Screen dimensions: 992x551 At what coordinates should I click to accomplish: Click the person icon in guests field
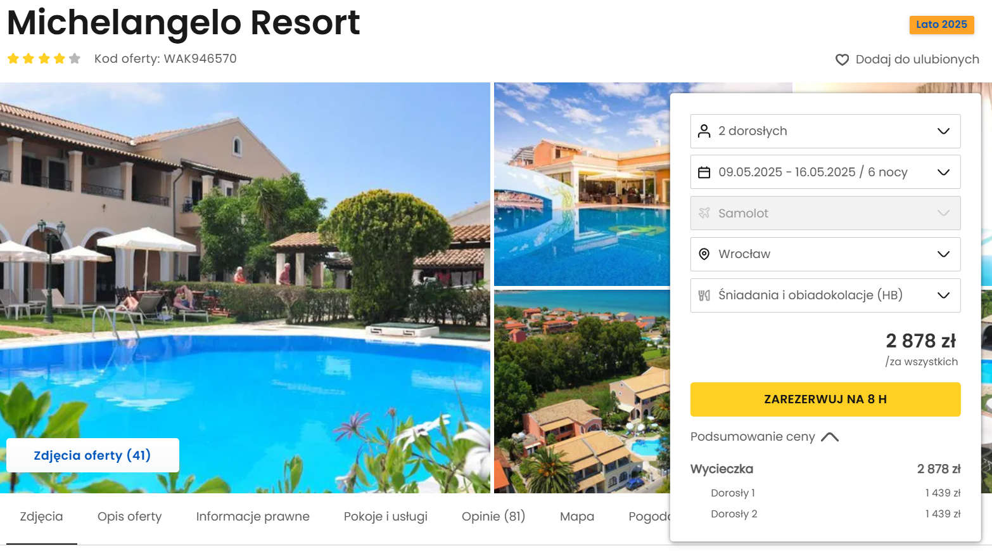pos(704,131)
